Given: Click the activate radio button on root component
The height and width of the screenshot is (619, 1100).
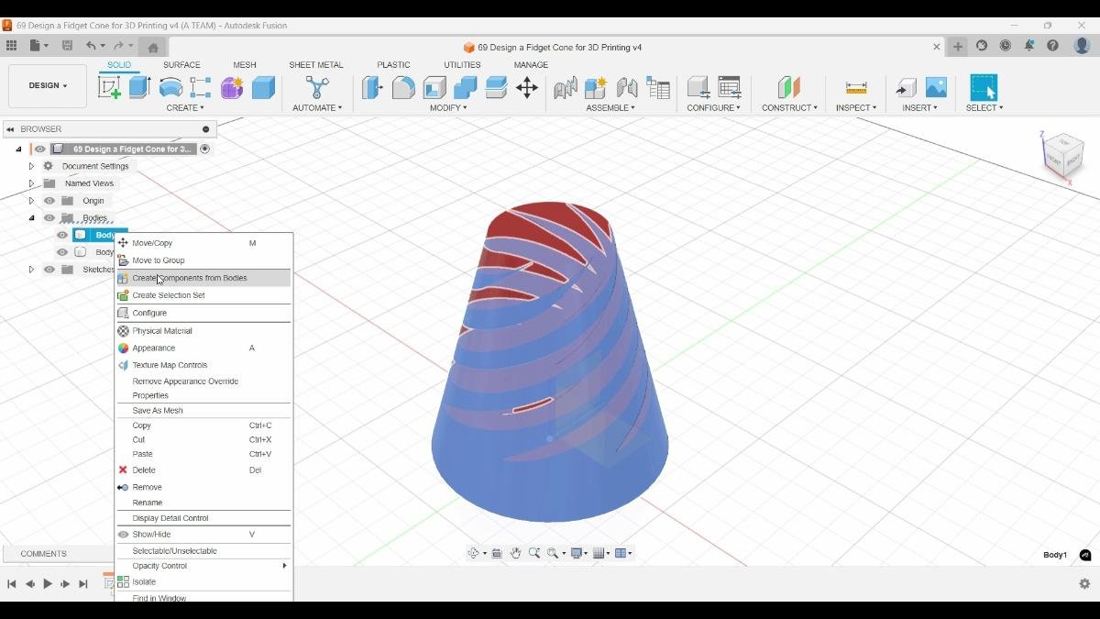Looking at the screenshot, I should click(205, 149).
